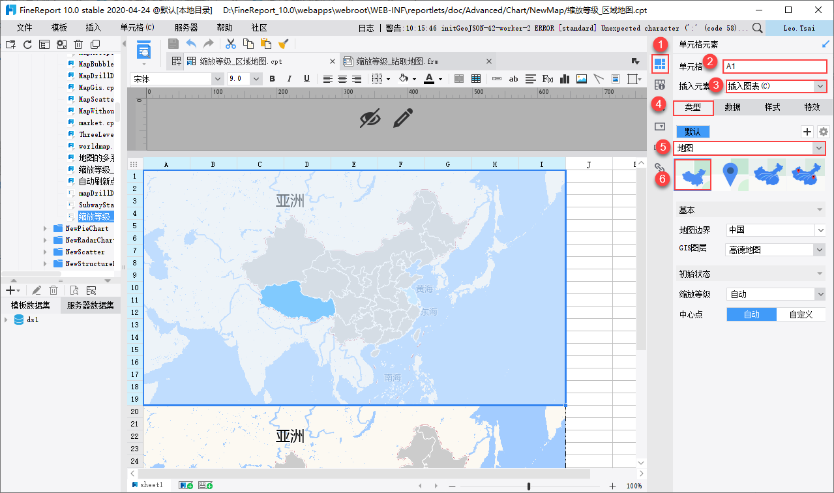The image size is (834, 493).
Task: Add a chart with plus button
Action: pos(807,132)
